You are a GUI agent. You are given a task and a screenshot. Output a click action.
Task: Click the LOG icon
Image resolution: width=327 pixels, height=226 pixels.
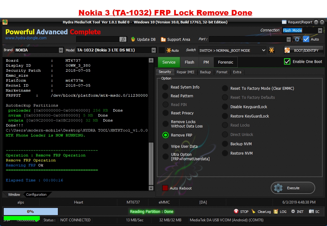click(276, 211)
